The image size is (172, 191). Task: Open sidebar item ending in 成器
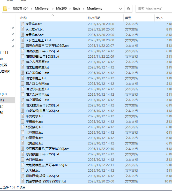tap(4, 65)
